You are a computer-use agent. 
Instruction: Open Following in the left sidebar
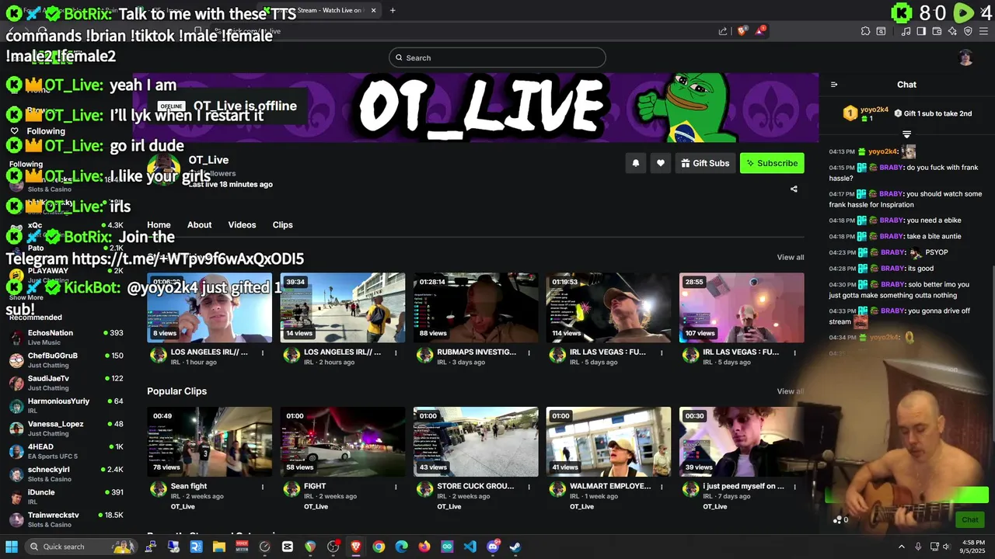[x=46, y=131]
